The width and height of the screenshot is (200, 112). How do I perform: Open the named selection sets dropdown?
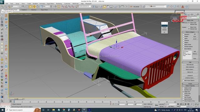click(x=85, y=6)
